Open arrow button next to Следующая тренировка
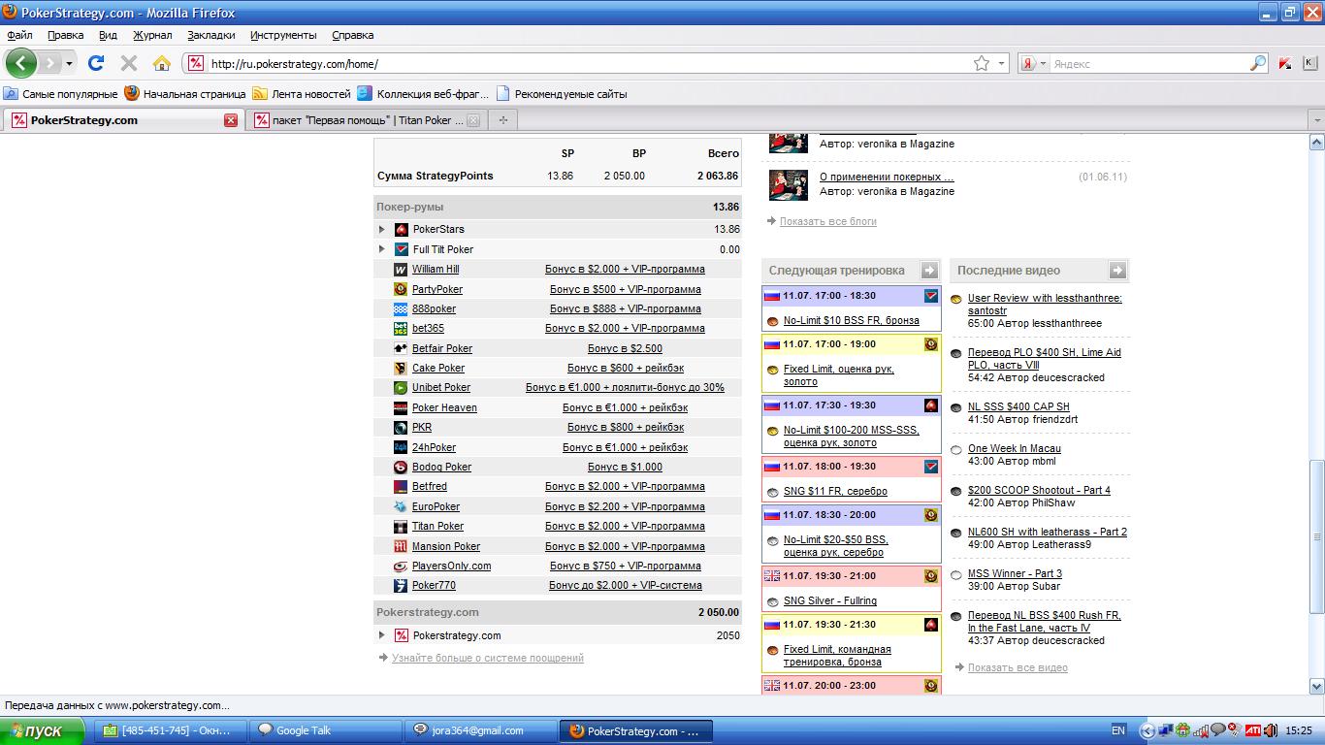The image size is (1325, 745). pyautogui.click(x=929, y=271)
